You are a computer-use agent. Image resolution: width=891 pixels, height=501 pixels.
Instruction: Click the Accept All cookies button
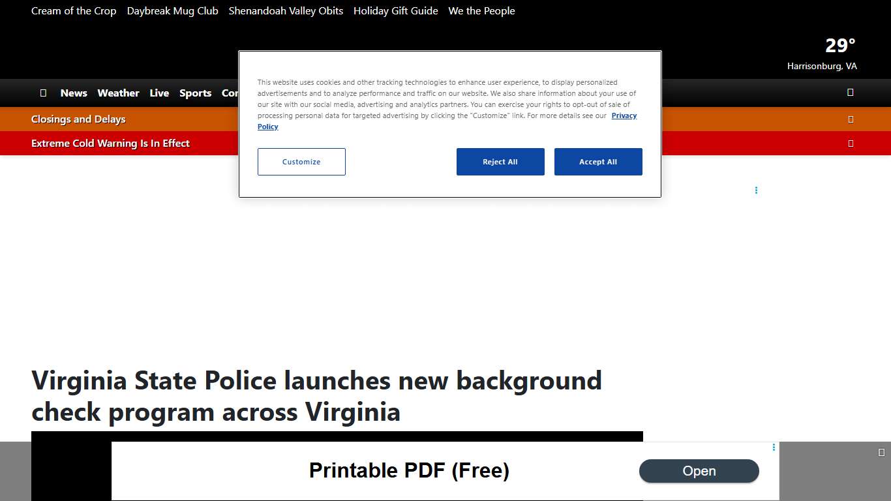pyautogui.click(x=598, y=162)
